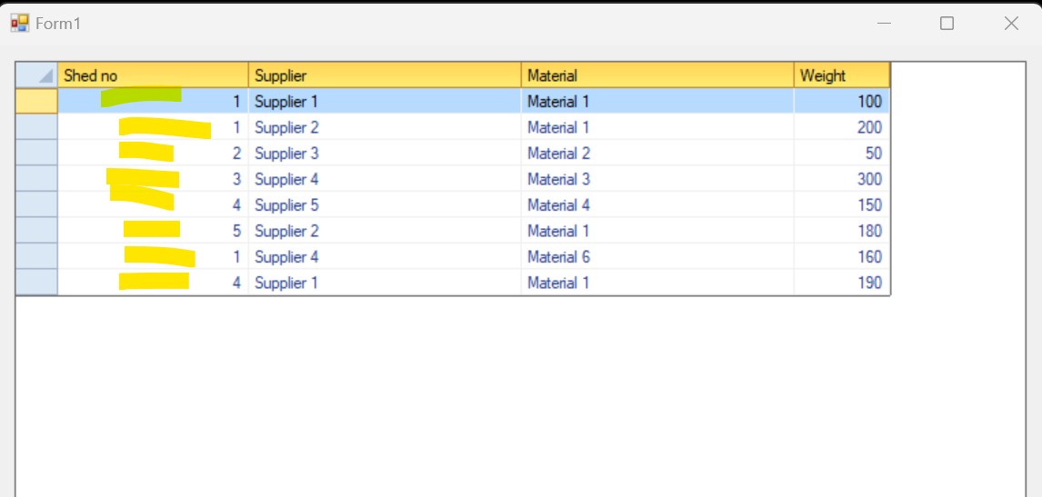Minimize the Form1 window
The width and height of the screenshot is (1042, 497).
tap(884, 24)
